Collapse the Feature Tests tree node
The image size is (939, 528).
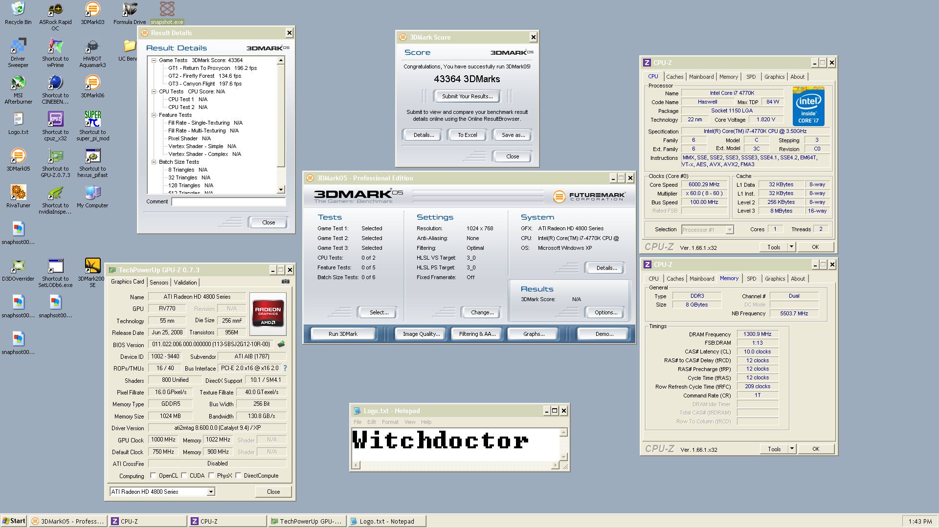click(154, 115)
